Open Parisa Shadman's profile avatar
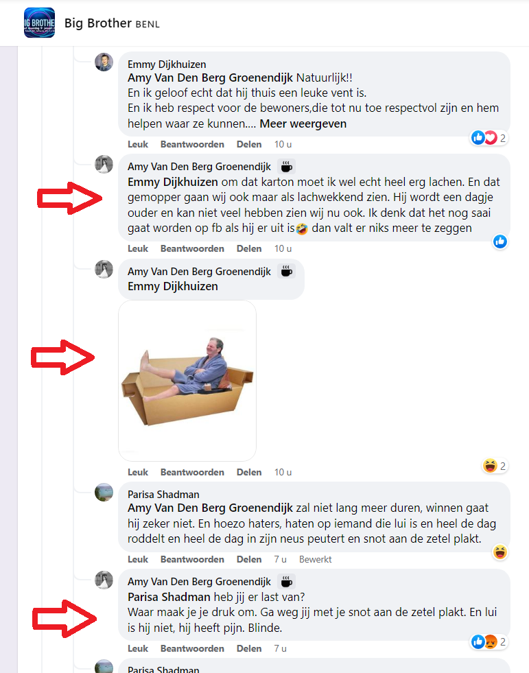This screenshot has height=673, width=529. (x=104, y=493)
